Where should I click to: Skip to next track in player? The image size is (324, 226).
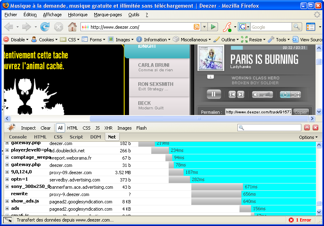(x=241, y=95)
